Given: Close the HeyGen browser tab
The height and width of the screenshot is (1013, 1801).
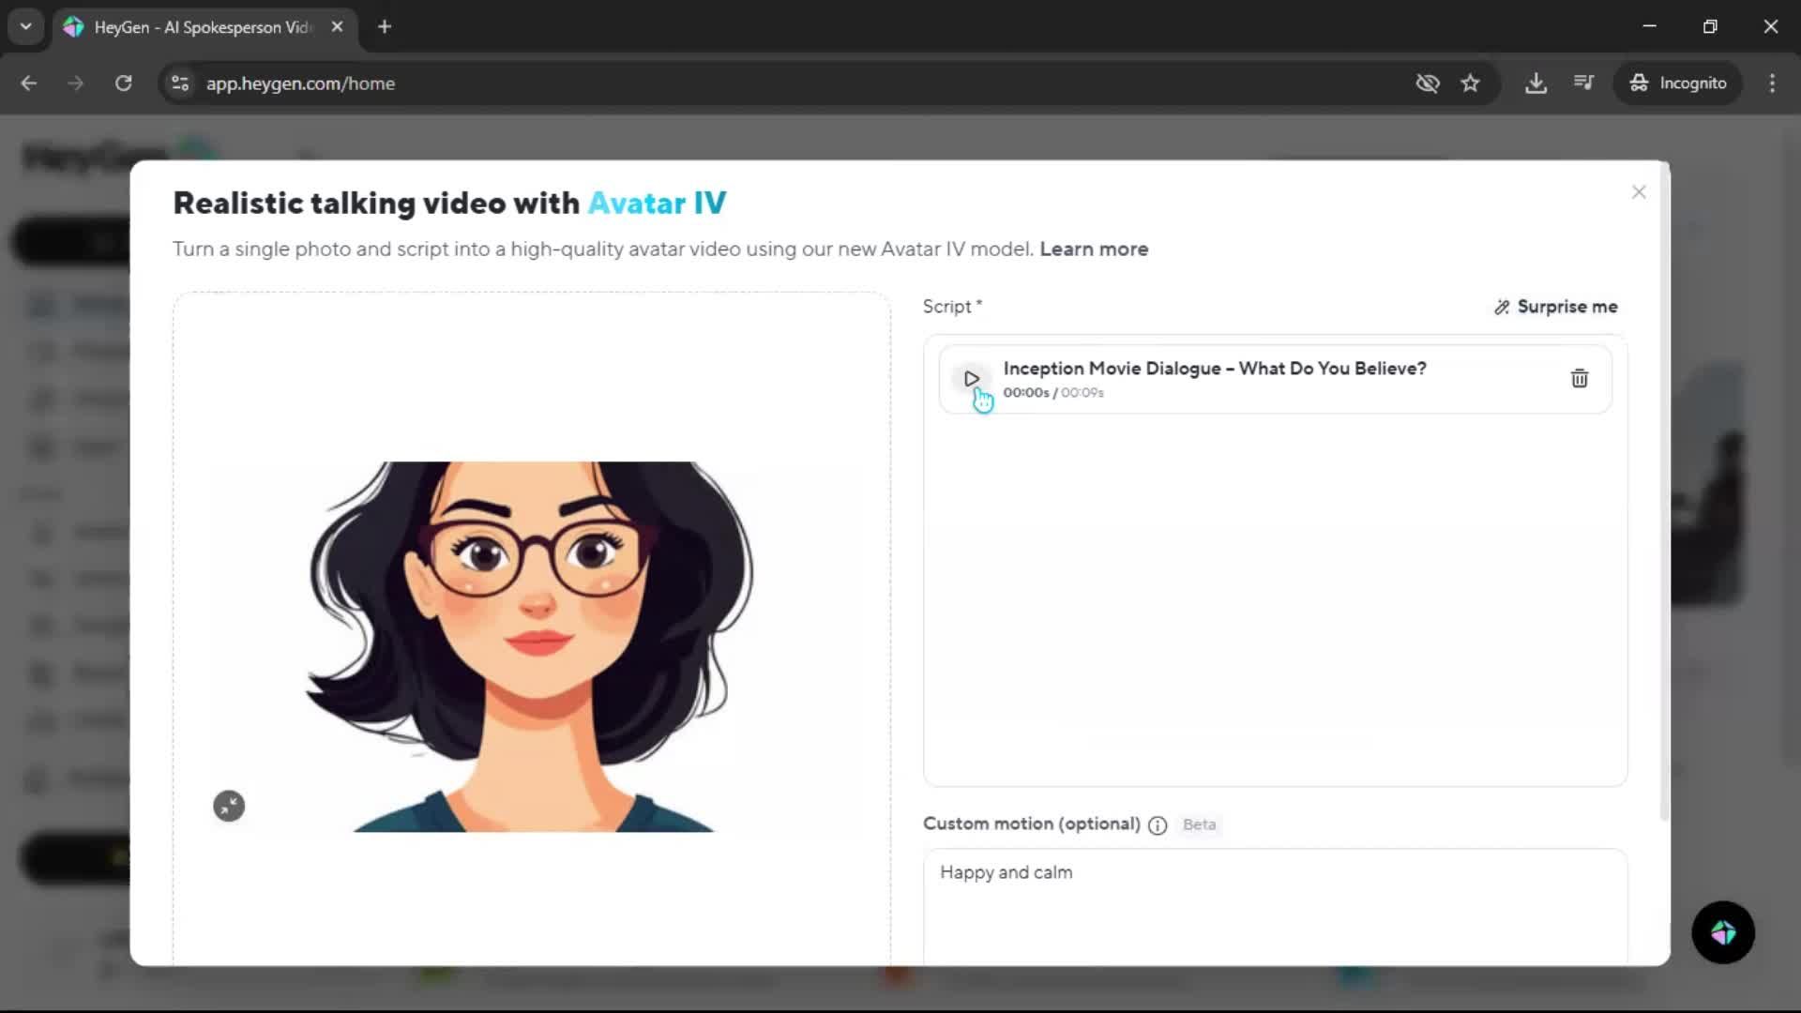Looking at the screenshot, I should click(337, 27).
